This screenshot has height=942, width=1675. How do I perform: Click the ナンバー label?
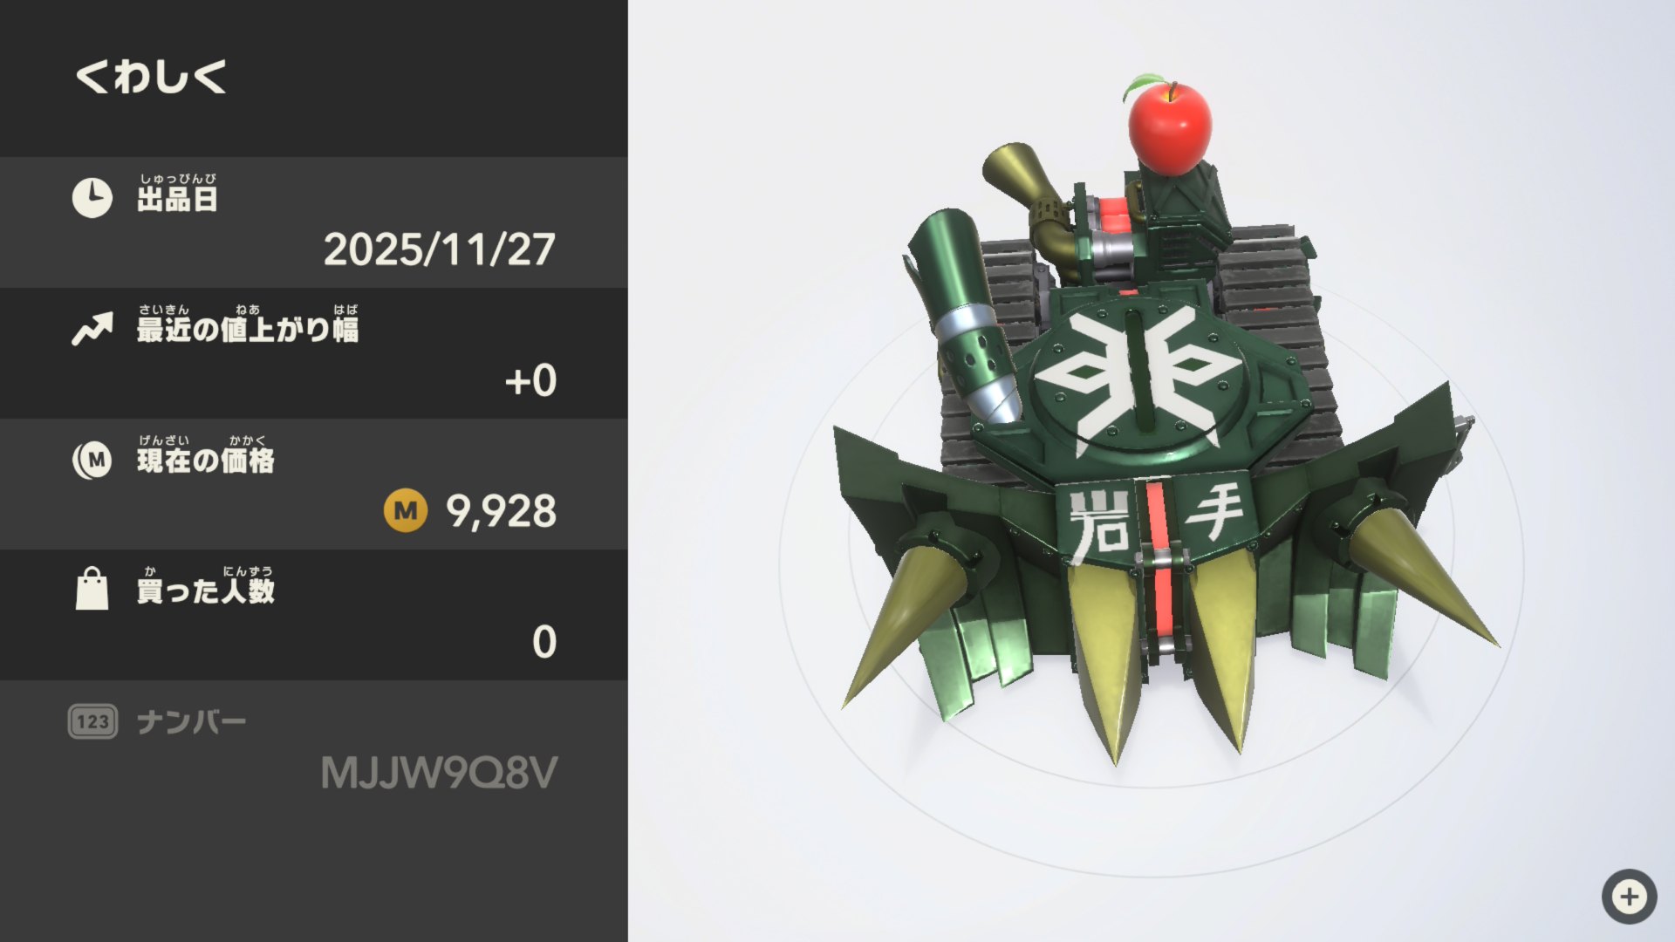[192, 722]
